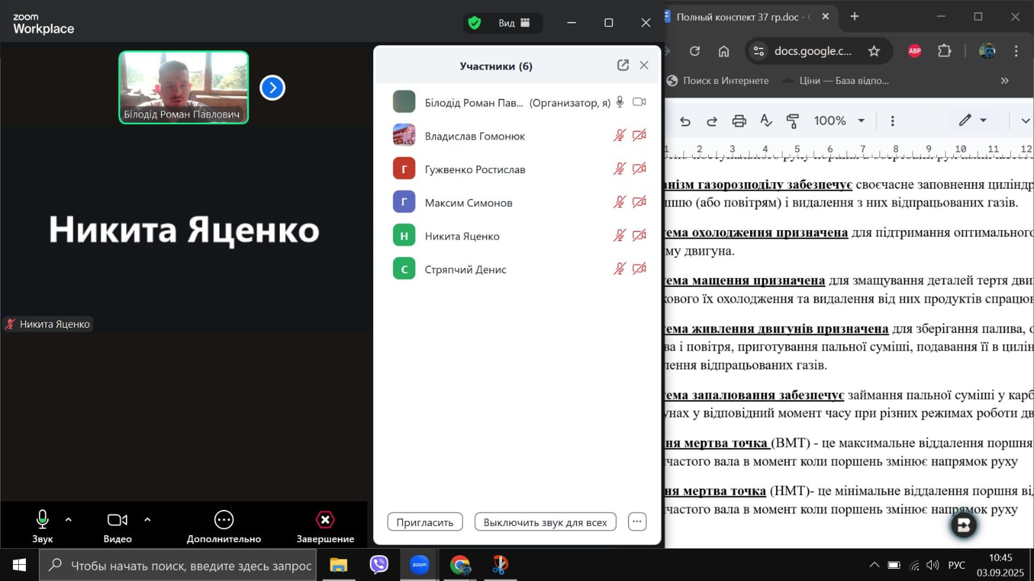Click the End meeting (Завершение) icon
Viewport: 1034px width, 581px height.
[325, 520]
